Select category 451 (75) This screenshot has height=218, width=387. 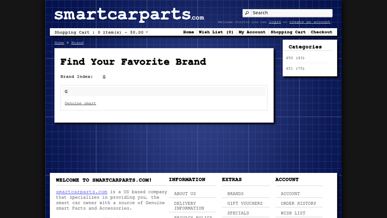point(295,68)
